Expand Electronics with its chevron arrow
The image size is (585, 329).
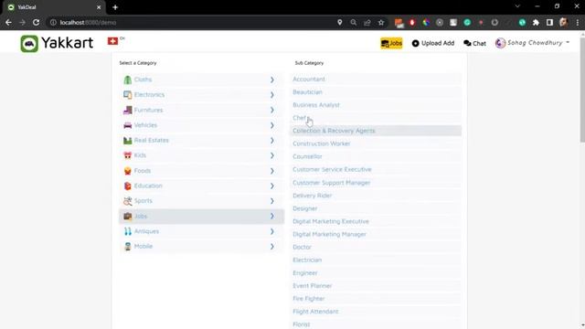[x=272, y=95]
